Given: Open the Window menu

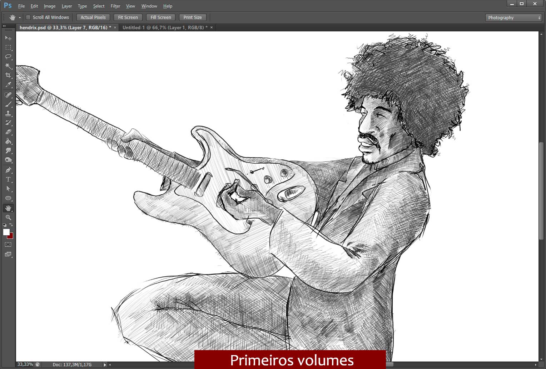Looking at the screenshot, I should pyautogui.click(x=149, y=6).
